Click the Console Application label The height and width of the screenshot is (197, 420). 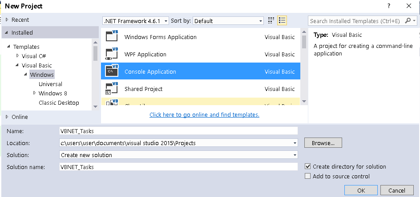click(150, 71)
